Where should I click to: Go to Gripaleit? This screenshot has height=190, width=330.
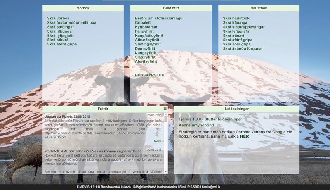point(143,23)
